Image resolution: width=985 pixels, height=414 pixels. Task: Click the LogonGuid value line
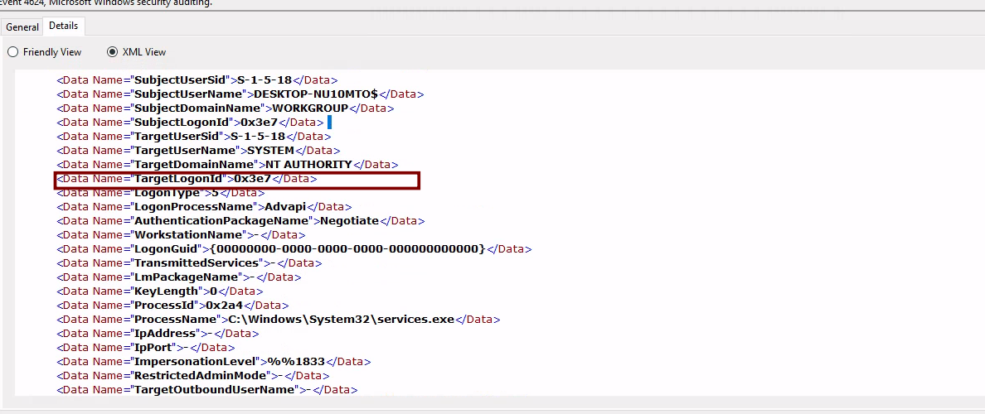pyautogui.click(x=294, y=249)
